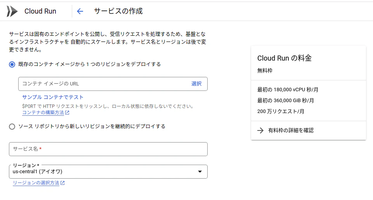The height and width of the screenshot is (200, 373).
Task: Click the 選択 button in image URL field
Action: click(196, 84)
